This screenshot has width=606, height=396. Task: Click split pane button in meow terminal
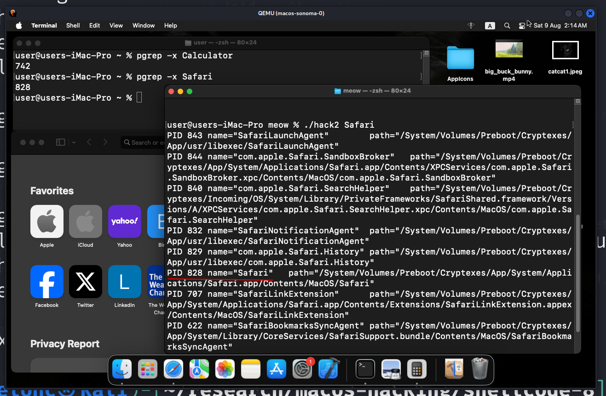(578, 101)
